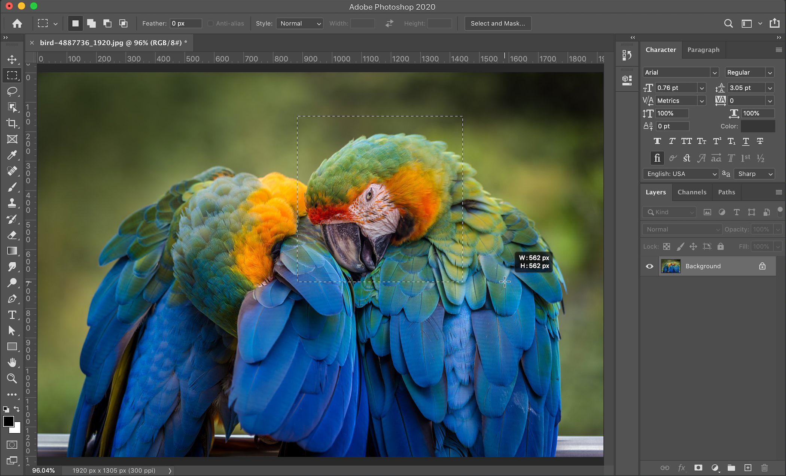The image size is (786, 476).
Task: Switch to the Channels tab
Action: point(692,192)
